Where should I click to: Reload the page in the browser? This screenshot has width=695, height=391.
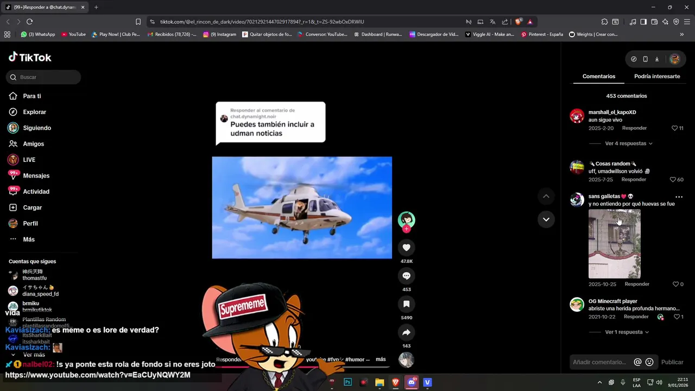29,22
